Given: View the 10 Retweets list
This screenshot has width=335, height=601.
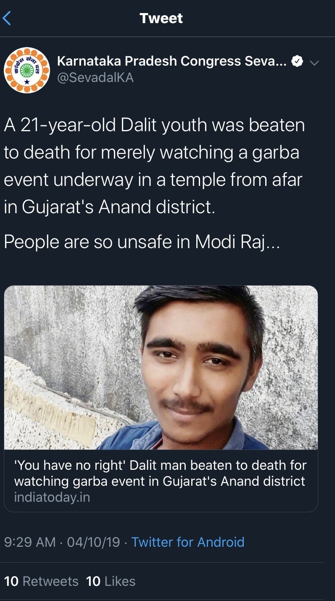Looking at the screenshot, I should [x=41, y=581].
